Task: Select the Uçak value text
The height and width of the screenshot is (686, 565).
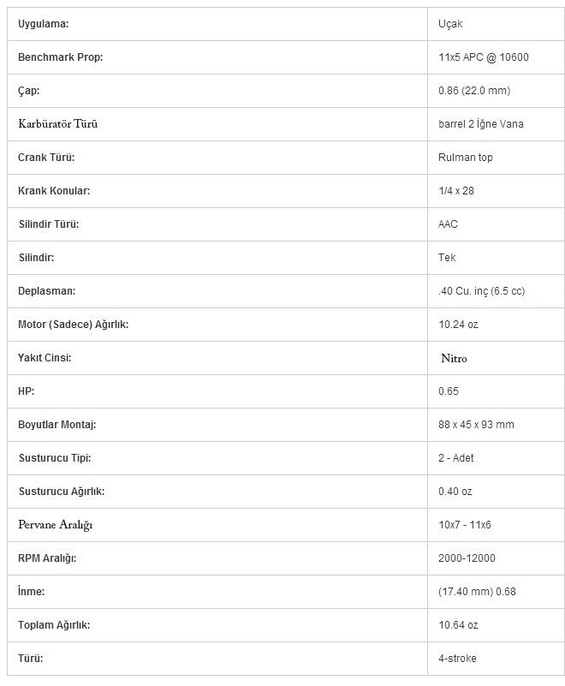Action: click(450, 24)
